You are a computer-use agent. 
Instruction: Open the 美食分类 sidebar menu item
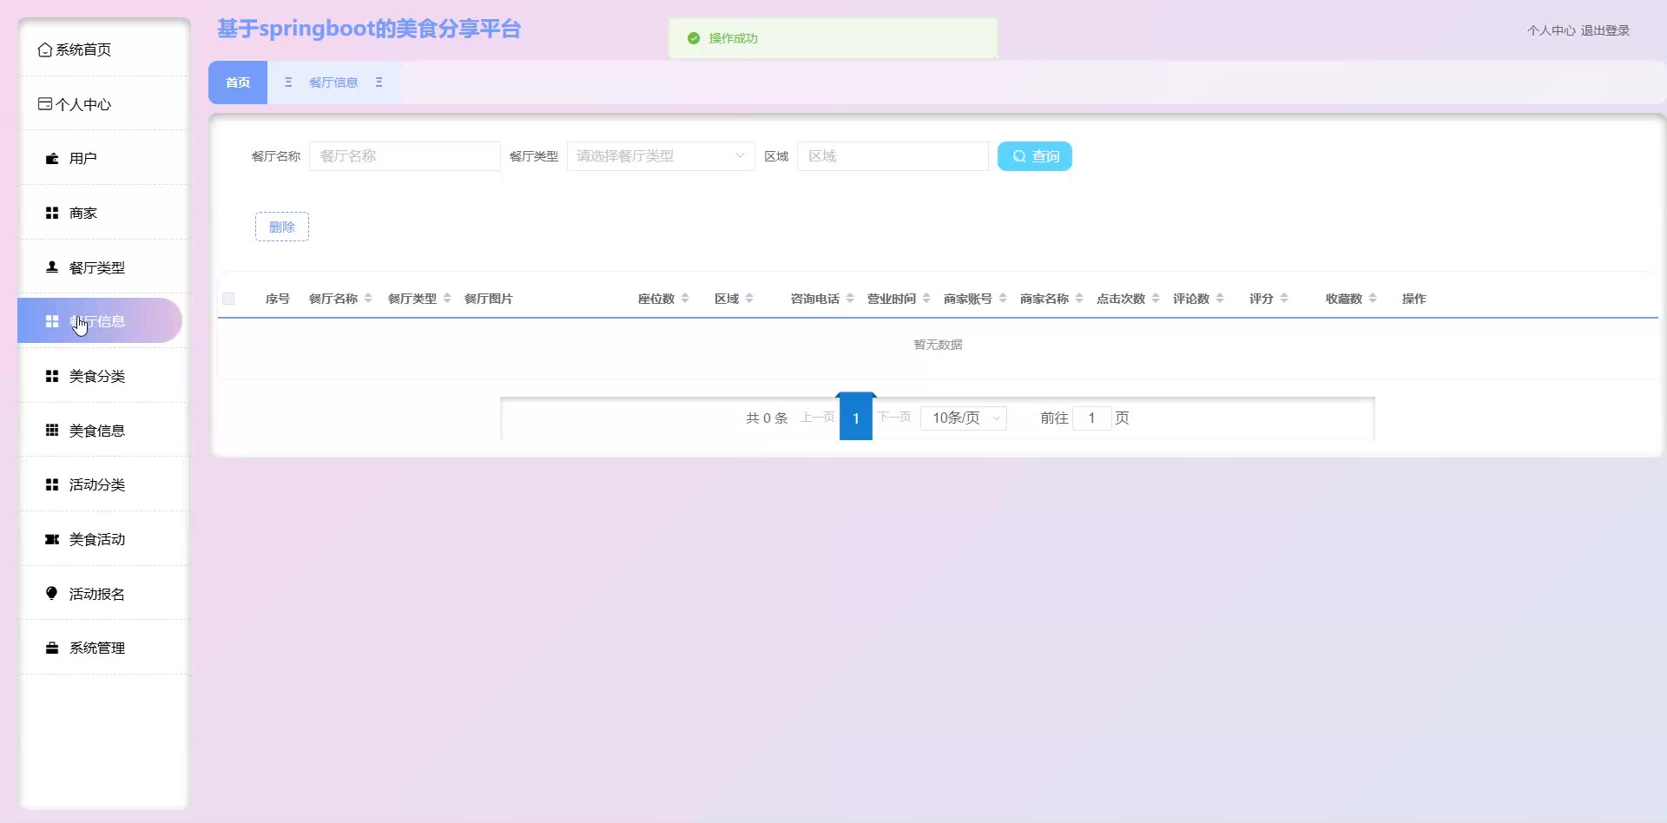pyautogui.click(x=97, y=376)
